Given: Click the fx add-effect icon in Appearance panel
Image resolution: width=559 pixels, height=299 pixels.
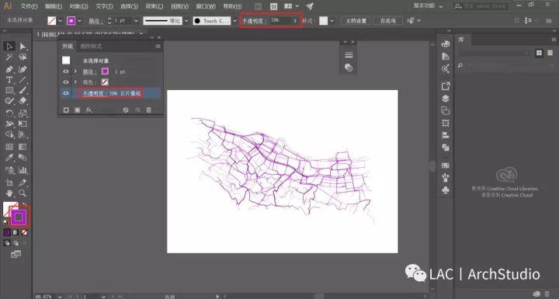Looking at the screenshot, I should tap(89, 110).
